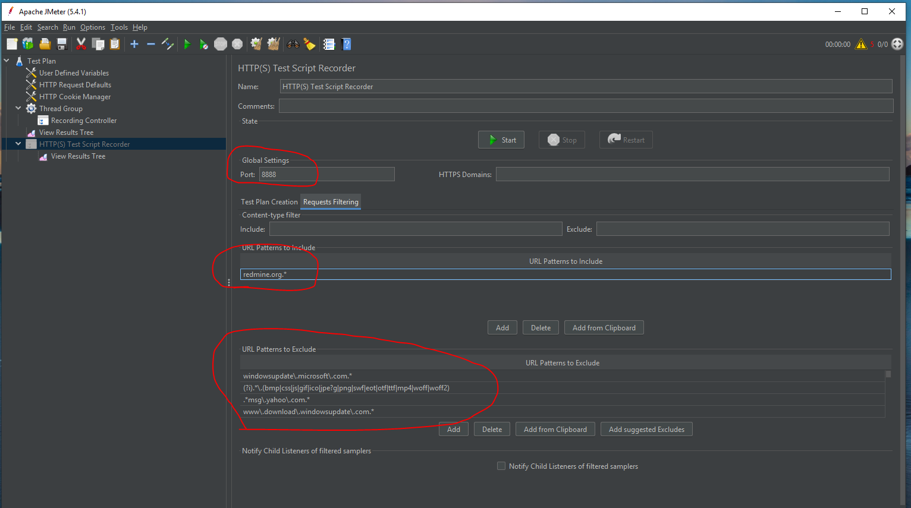Toggle Notify Child Listeners checkbox
Viewport: 911px width, 508px height.
(501, 466)
